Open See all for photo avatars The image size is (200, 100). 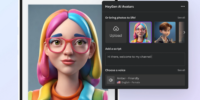181,17
